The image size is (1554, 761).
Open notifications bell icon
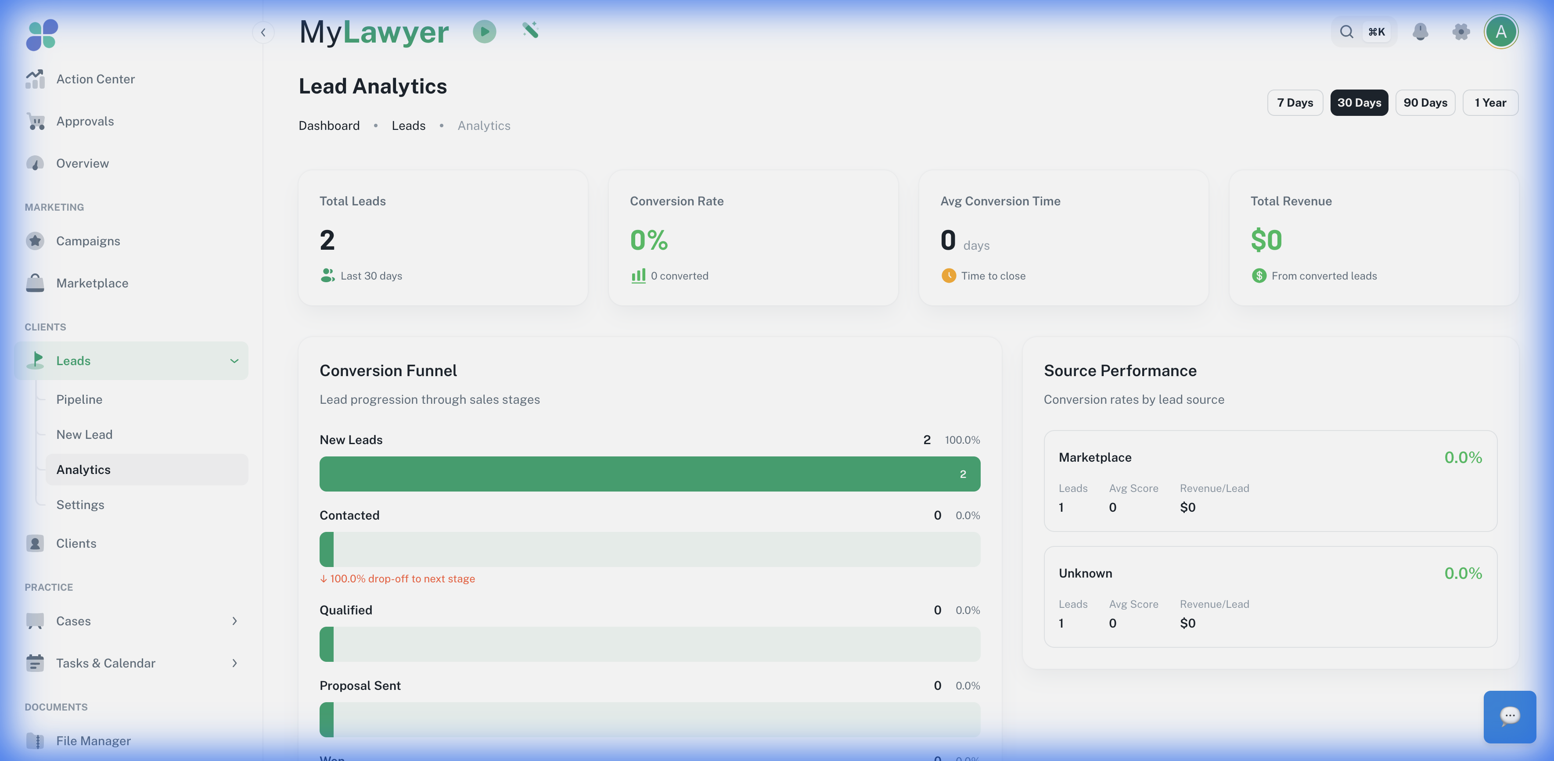click(x=1420, y=31)
